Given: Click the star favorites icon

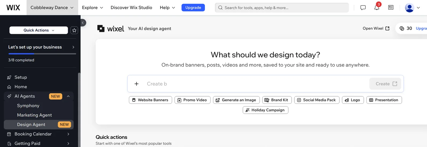Looking at the screenshot, I should point(74,30).
